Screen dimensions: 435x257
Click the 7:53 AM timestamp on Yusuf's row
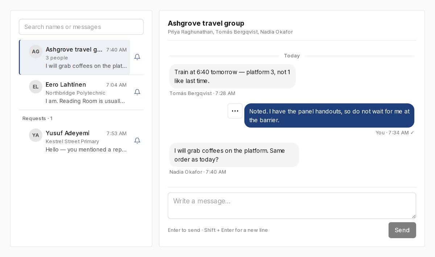tap(117, 133)
